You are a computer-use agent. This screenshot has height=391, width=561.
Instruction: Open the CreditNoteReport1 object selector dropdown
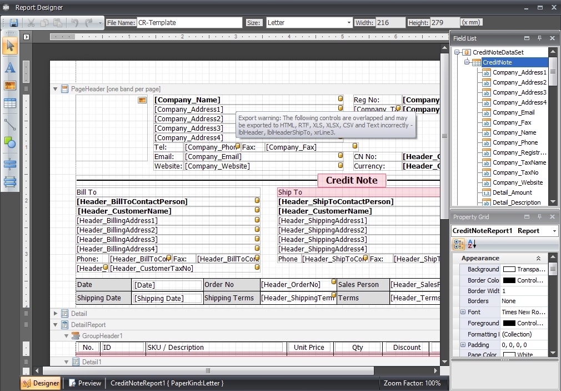point(554,231)
